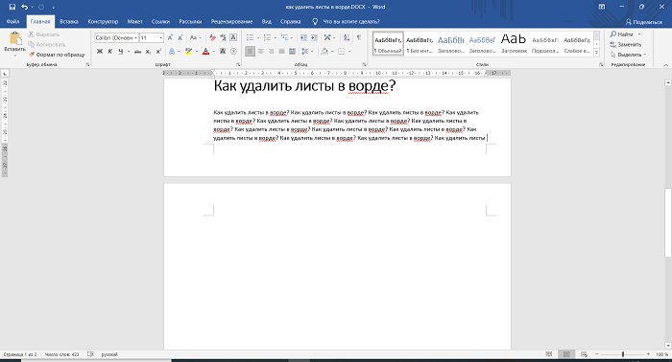
Task: Click the red font color swatch A
Action: click(x=205, y=52)
